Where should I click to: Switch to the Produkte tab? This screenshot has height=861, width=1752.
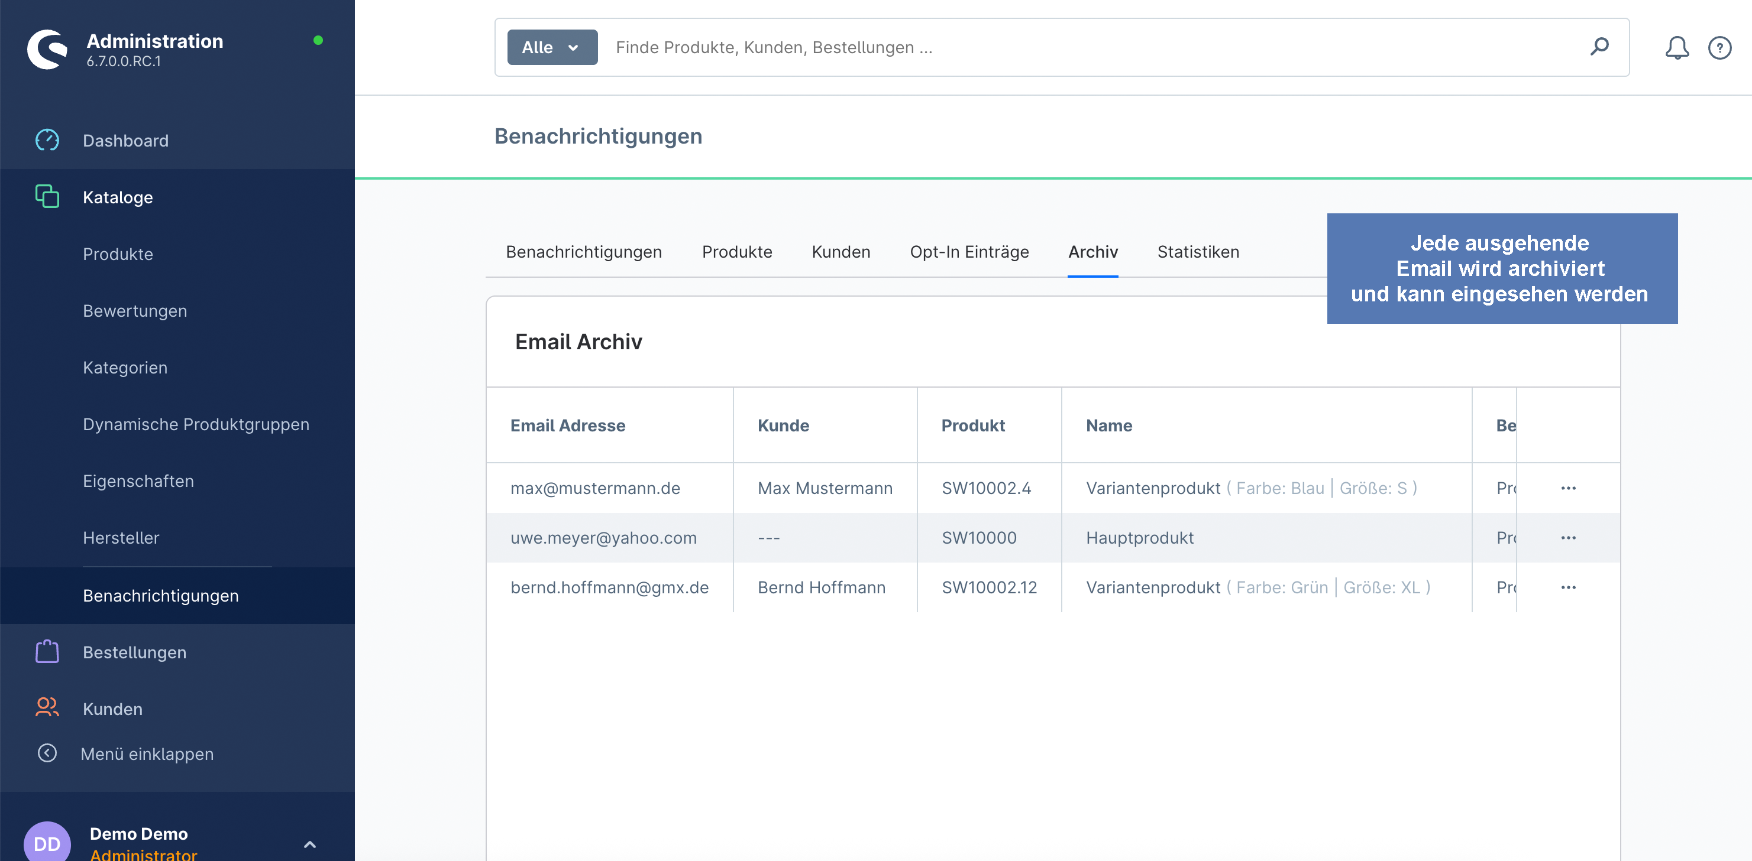tap(736, 252)
